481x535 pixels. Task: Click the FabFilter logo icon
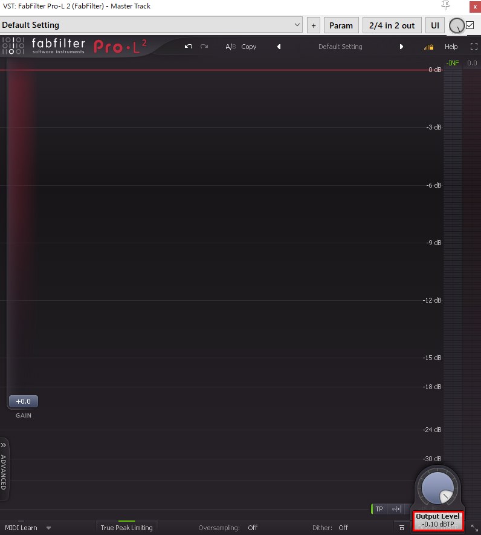(13, 46)
